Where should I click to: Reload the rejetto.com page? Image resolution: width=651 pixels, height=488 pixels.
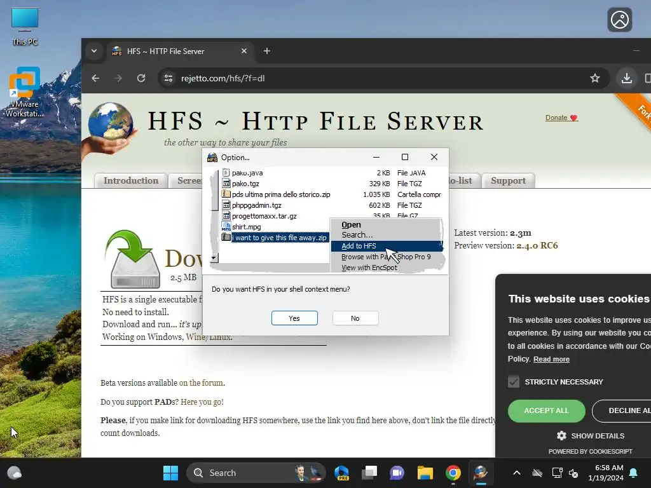[141, 78]
